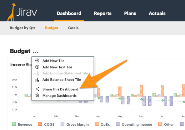Toggle the COGS series in chart legend
The image size is (185, 130).
click(46, 124)
